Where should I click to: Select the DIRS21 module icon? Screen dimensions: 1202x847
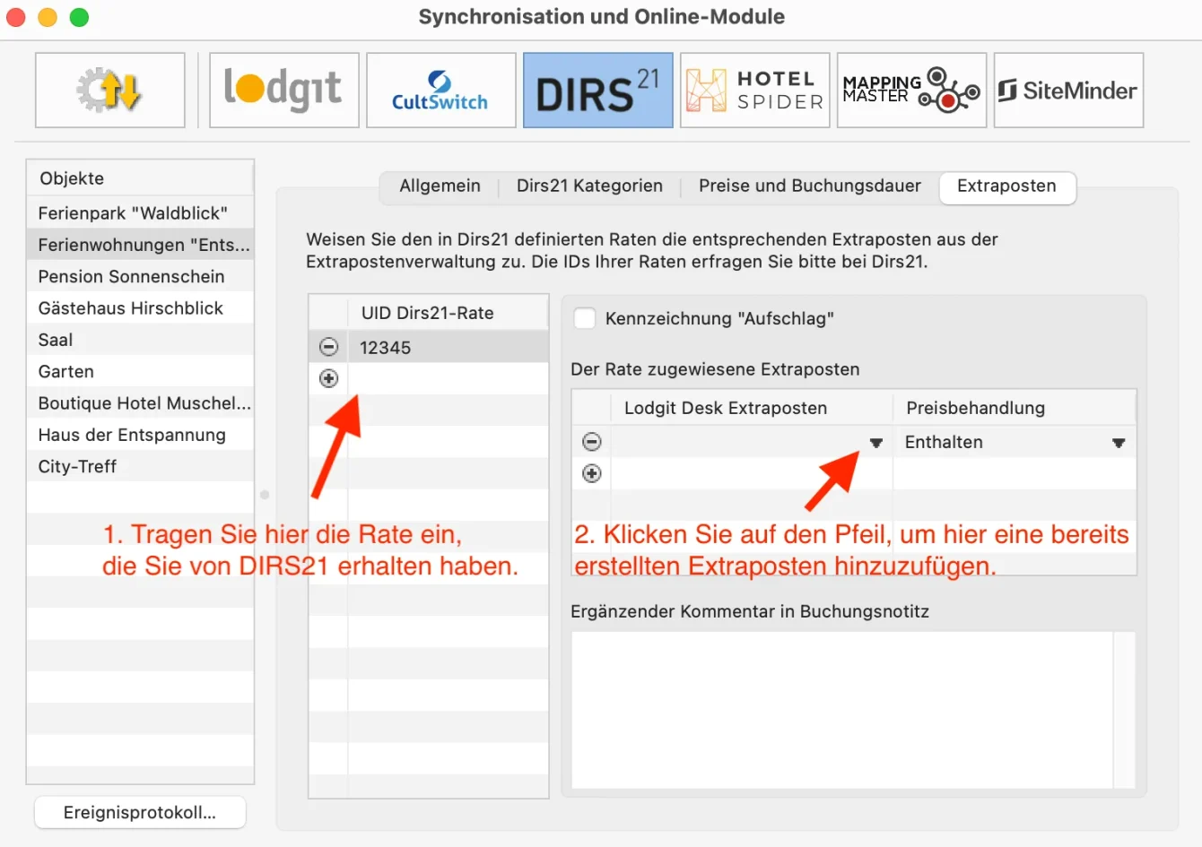tap(597, 91)
